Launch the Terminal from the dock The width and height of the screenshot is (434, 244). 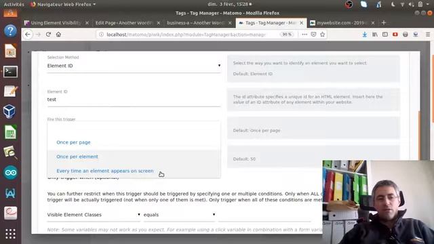click(x=10, y=72)
